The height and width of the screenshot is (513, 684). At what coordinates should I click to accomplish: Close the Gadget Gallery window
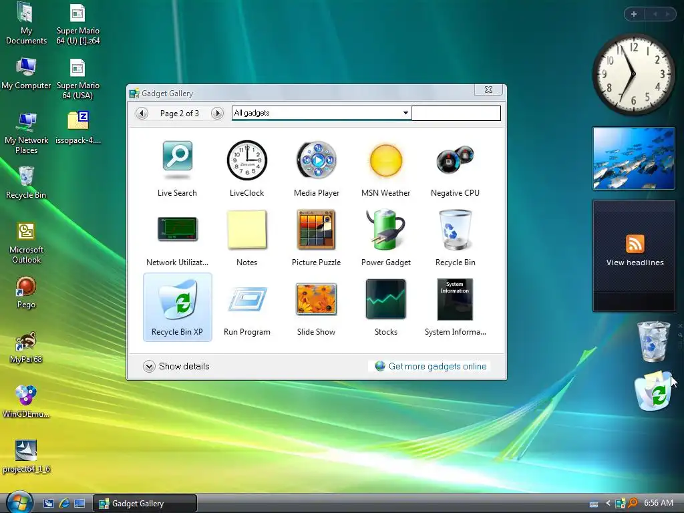point(488,90)
